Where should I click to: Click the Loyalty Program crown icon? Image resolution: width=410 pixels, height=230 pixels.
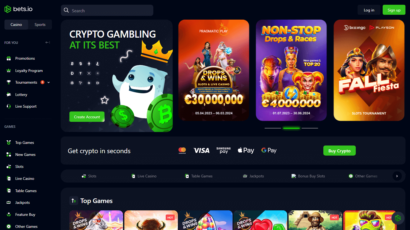(x=9, y=71)
